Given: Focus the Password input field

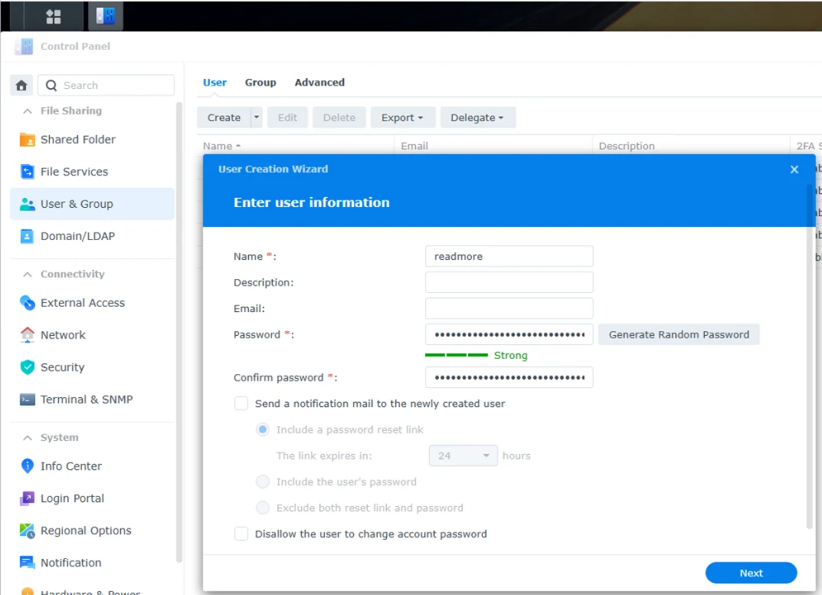Looking at the screenshot, I should coord(509,335).
